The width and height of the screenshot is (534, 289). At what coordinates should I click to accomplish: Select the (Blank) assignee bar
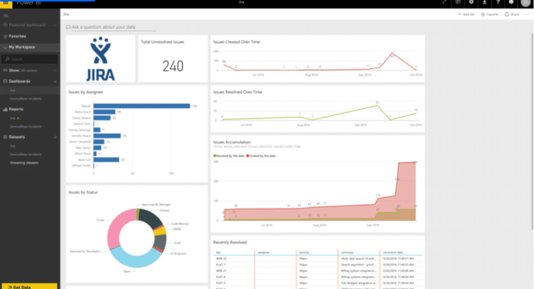coord(142,106)
